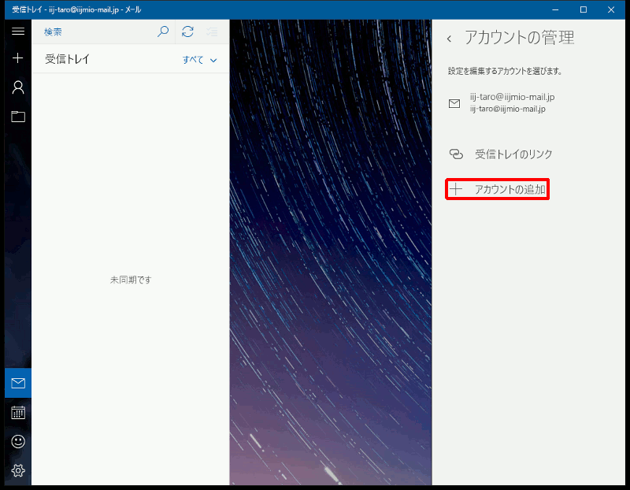
Task: Switch to Mail via envelope icon
Action: [x=18, y=383]
